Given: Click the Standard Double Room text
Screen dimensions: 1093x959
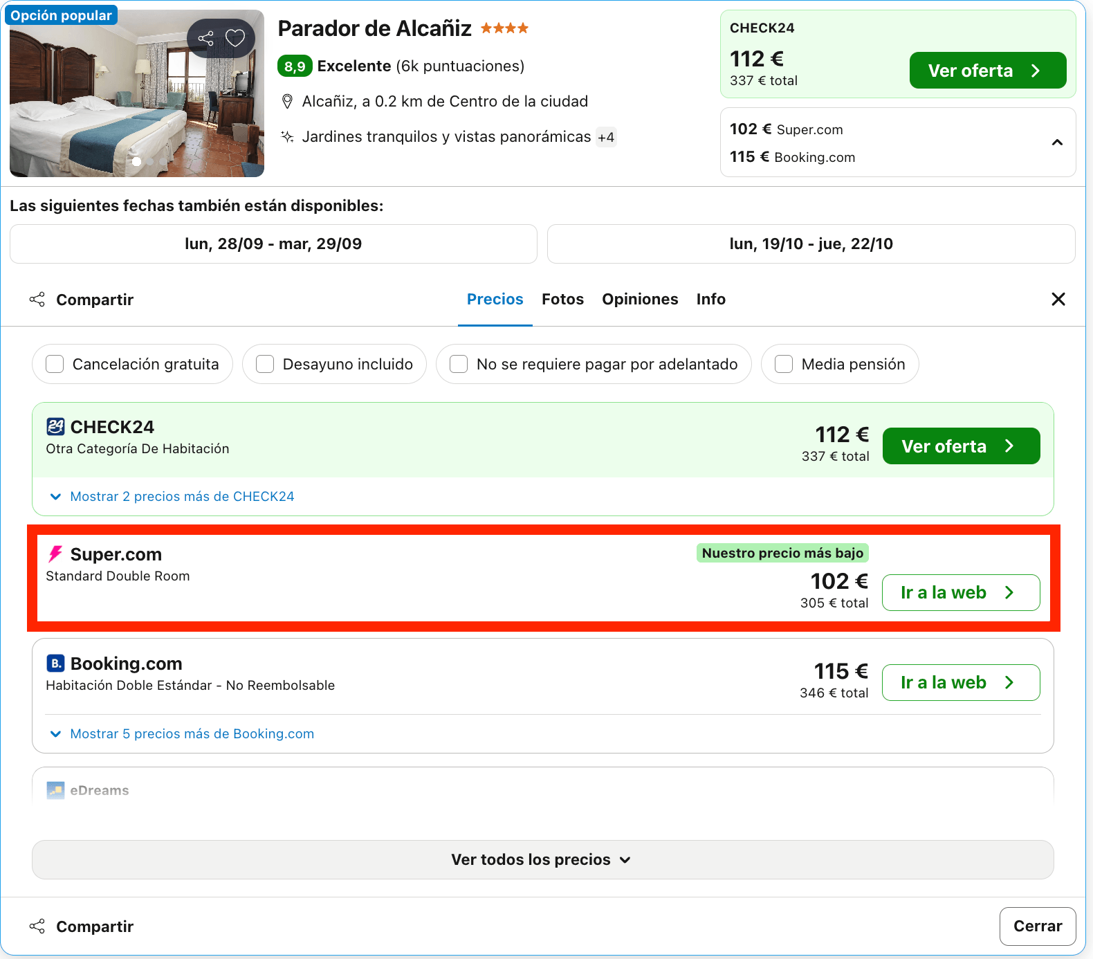Looking at the screenshot, I should pyautogui.click(x=118, y=576).
